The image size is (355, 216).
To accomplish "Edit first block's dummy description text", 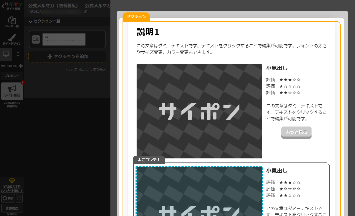I will pyautogui.click(x=296, y=112).
